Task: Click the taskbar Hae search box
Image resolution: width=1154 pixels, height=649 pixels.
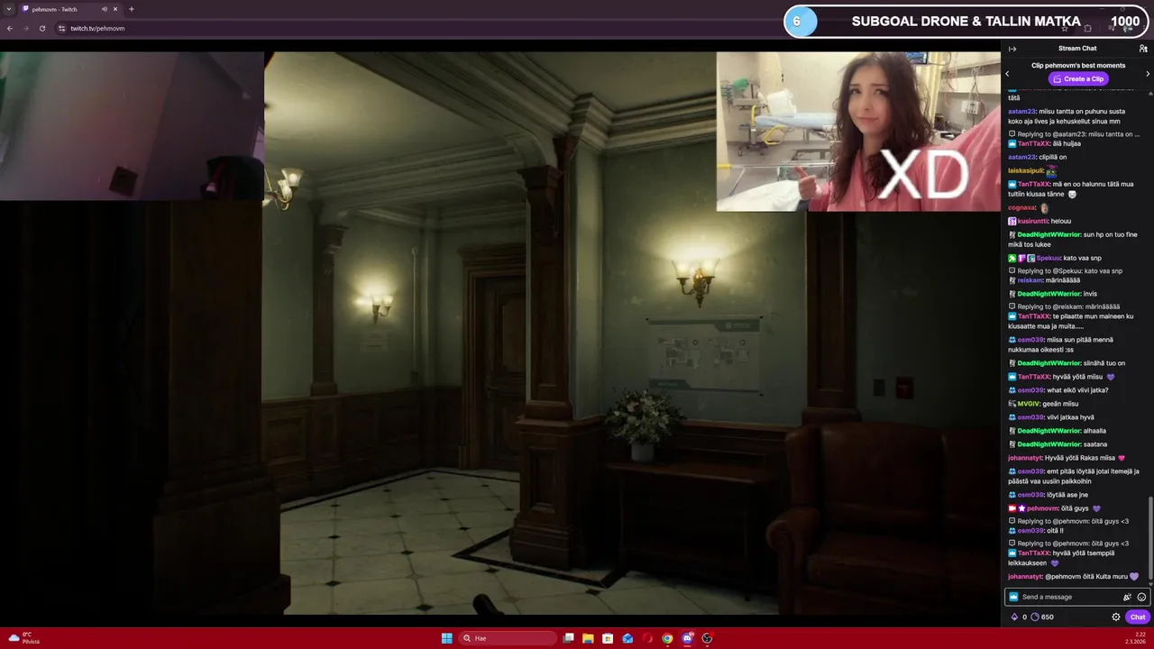Action: [x=508, y=638]
